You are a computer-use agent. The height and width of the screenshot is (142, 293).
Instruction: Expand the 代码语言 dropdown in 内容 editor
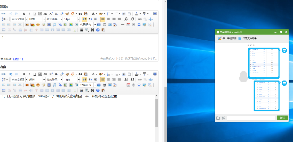click(x=95, y=85)
